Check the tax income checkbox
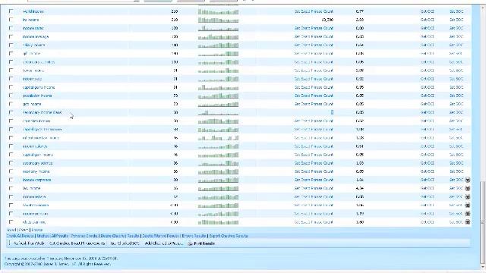Viewport: 486px width, 273px height. click(x=11, y=20)
